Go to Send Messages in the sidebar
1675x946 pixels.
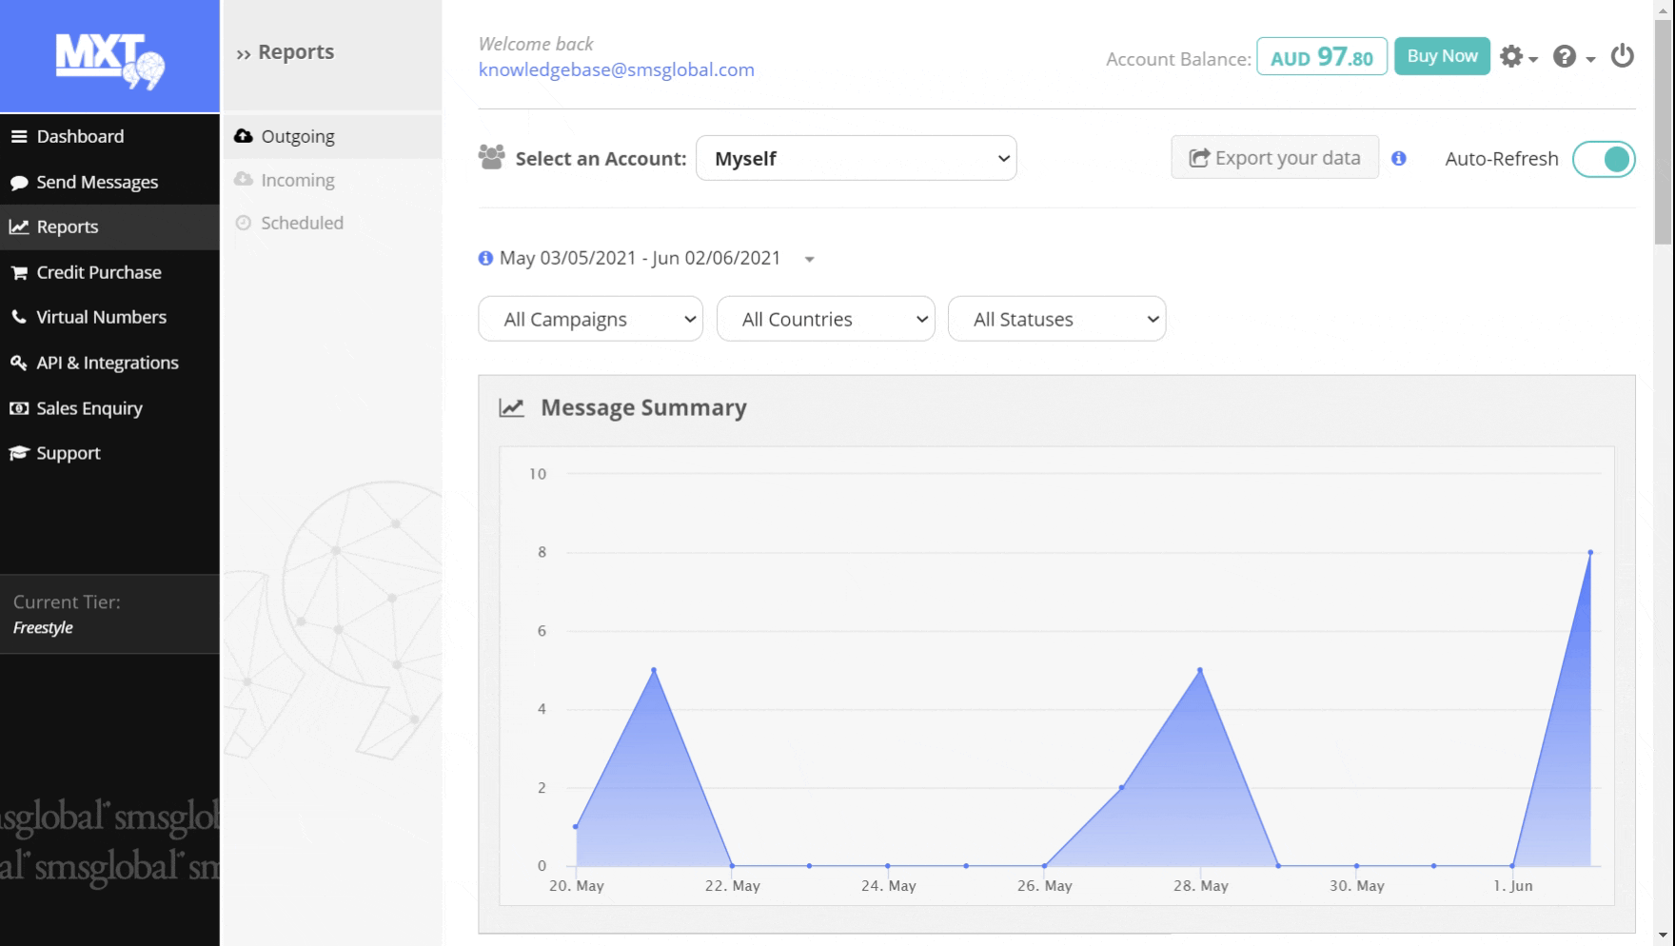97,182
